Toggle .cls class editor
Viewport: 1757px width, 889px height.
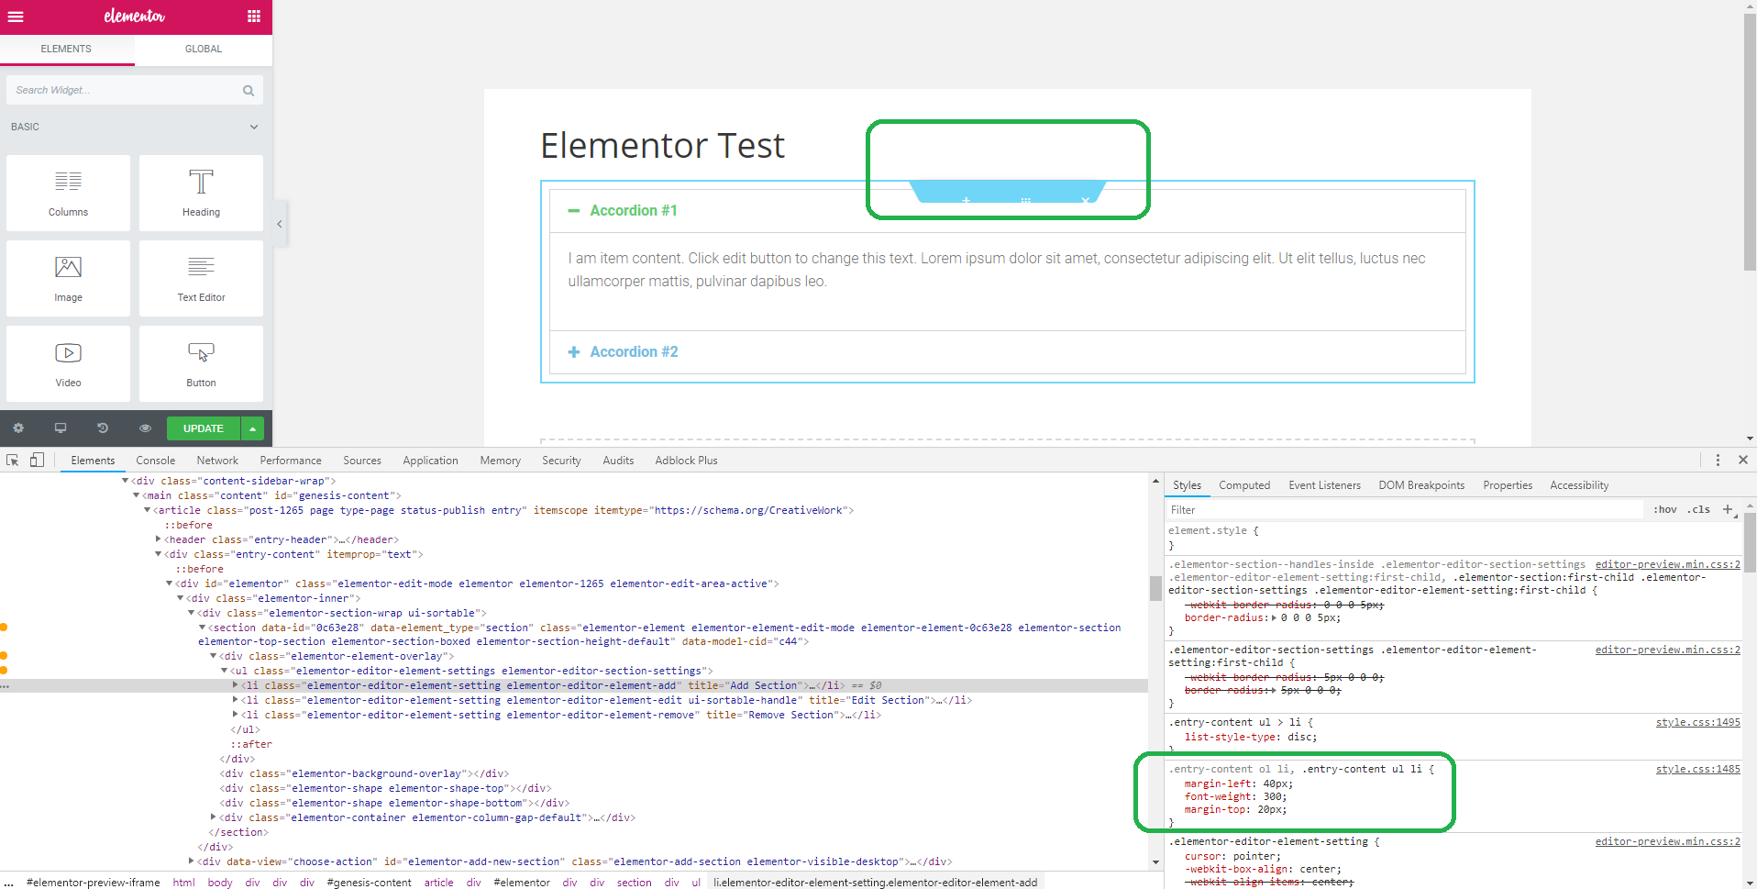(x=1699, y=510)
